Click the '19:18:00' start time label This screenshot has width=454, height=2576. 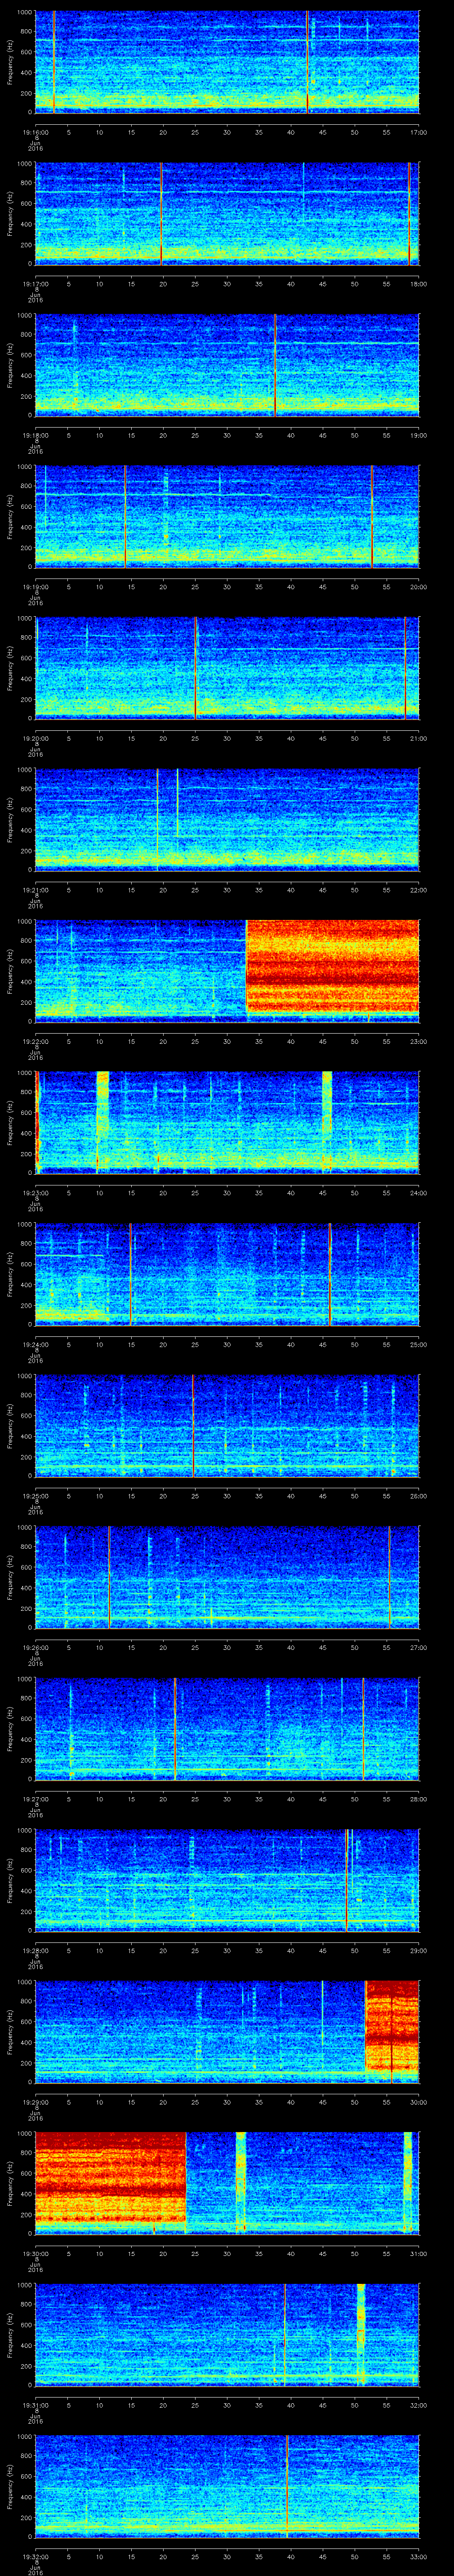pyautogui.click(x=36, y=435)
